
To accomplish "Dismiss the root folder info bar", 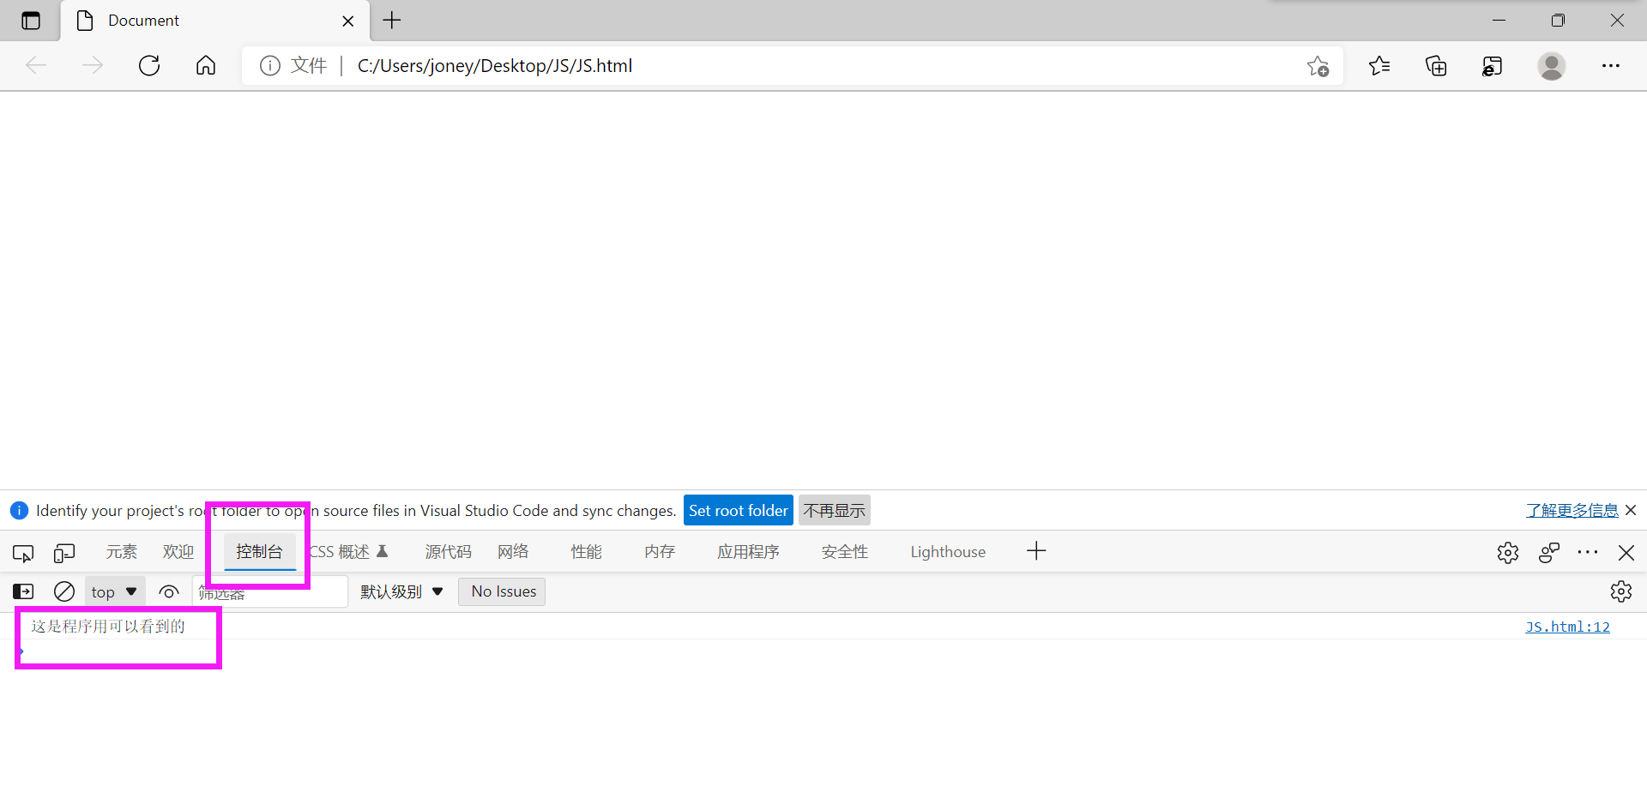I will coord(1631,511).
